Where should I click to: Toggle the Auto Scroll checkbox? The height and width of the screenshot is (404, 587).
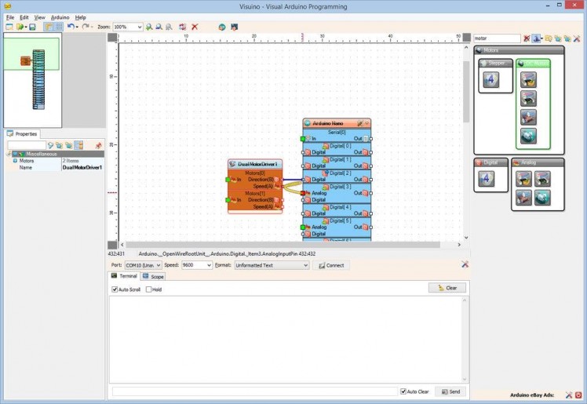115,289
